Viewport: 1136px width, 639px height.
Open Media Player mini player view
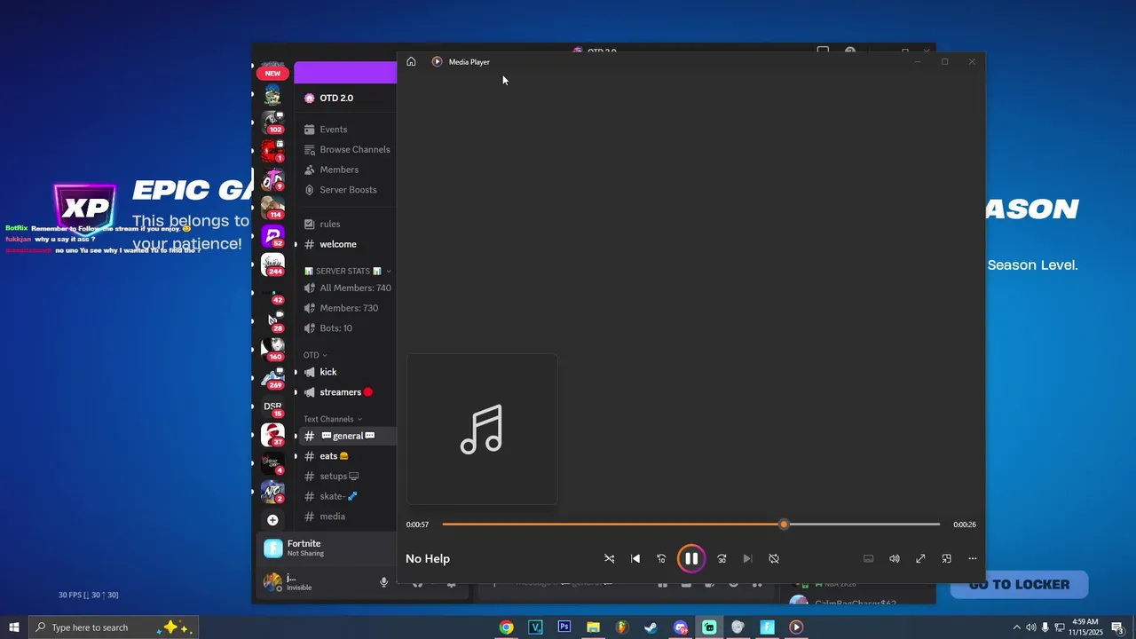click(x=946, y=558)
